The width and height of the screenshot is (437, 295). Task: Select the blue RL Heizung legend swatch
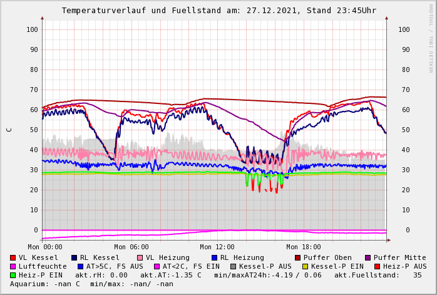click(214, 257)
